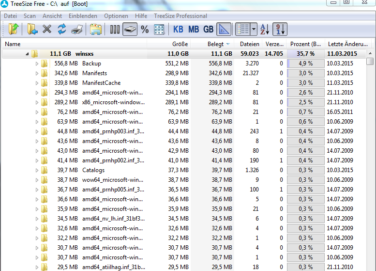The height and width of the screenshot is (271, 376).
Task: Click the TreeSize app icon in title bar
Action: (x=4, y=3)
